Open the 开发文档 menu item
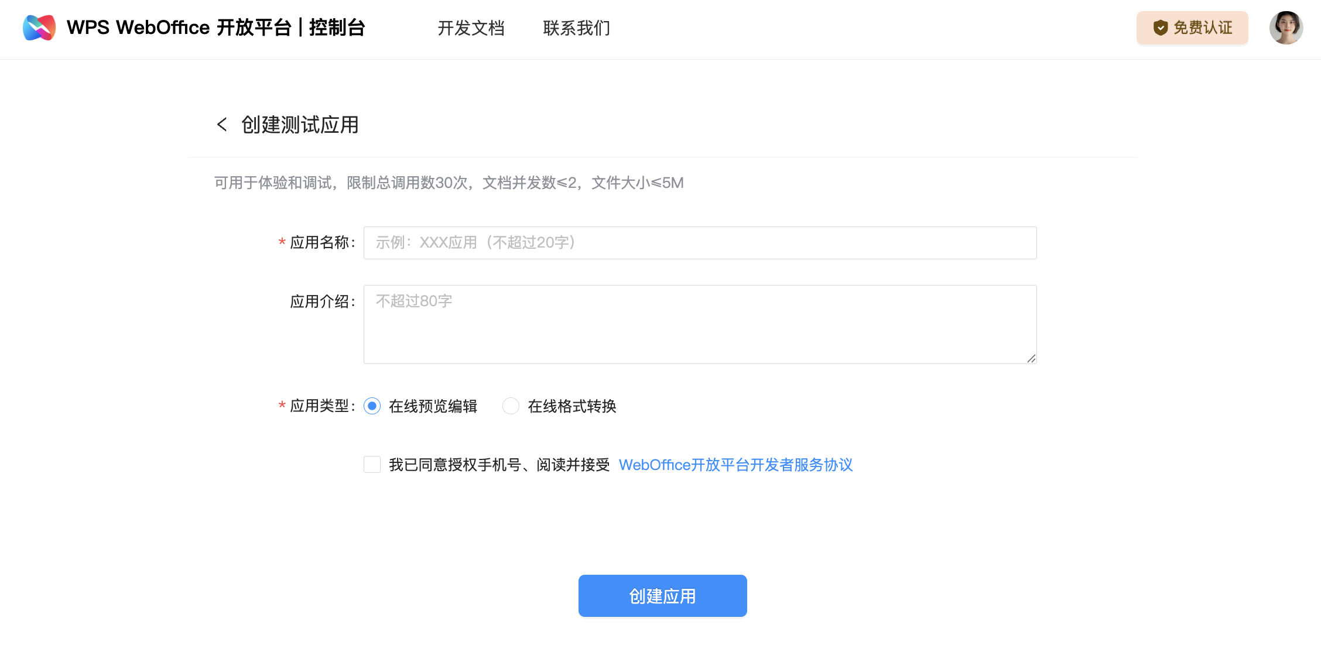This screenshot has height=652, width=1321. tap(472, 28)
